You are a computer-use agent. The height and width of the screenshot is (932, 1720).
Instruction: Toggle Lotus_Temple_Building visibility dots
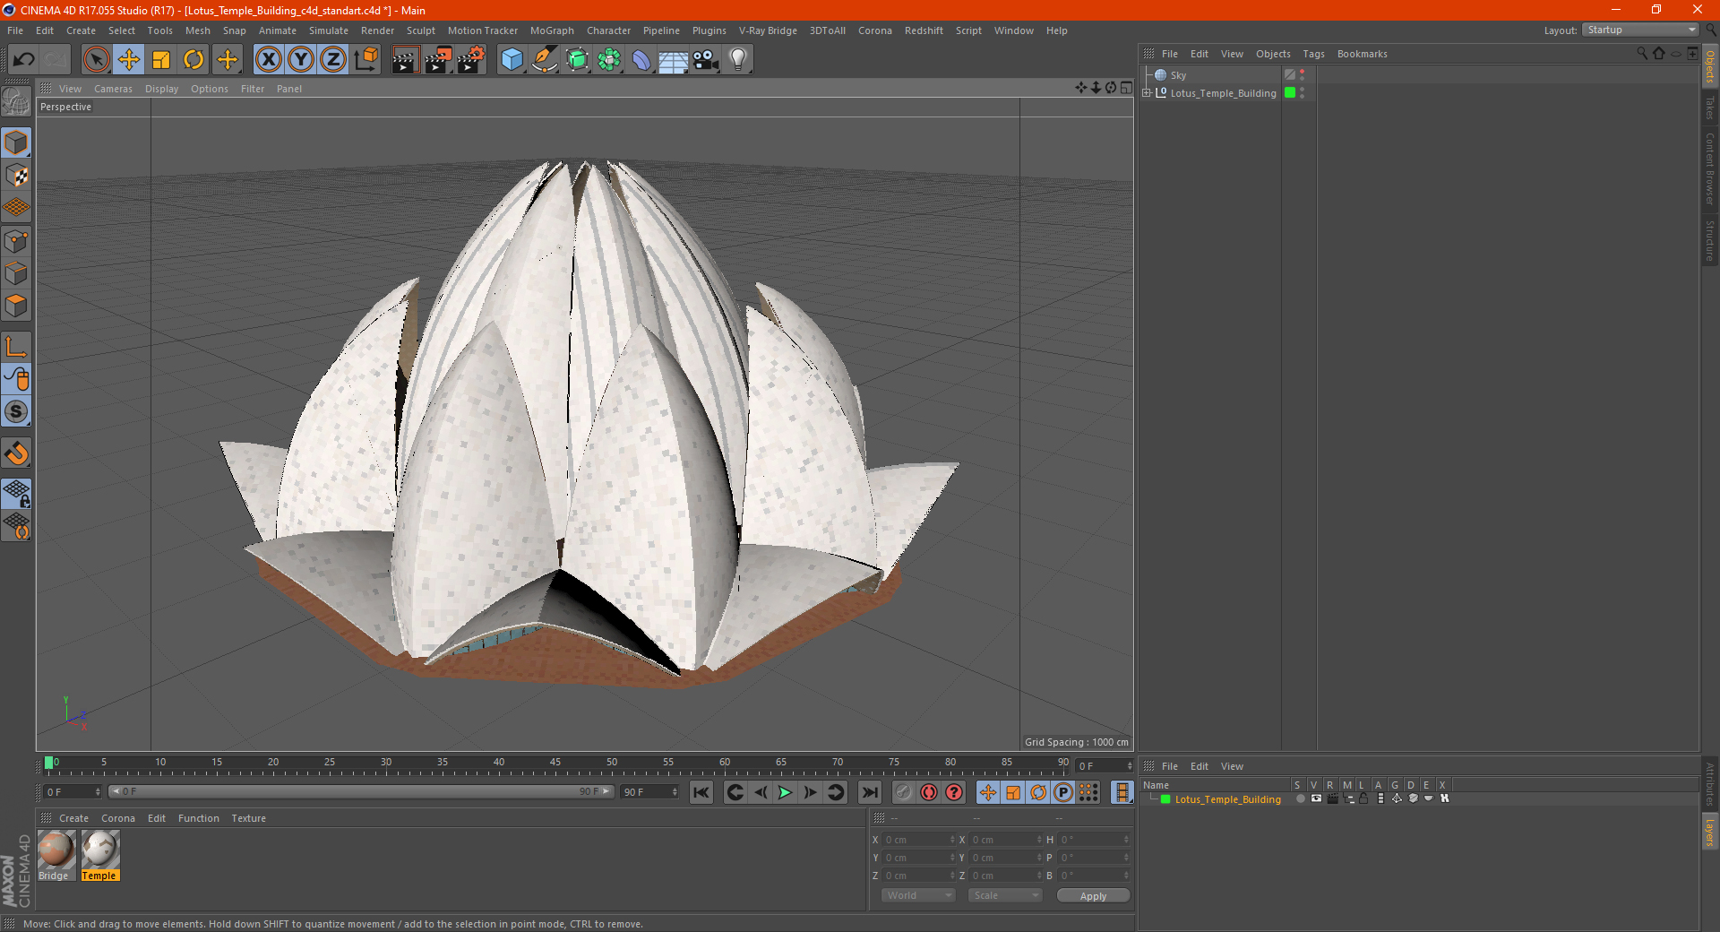1302,93
